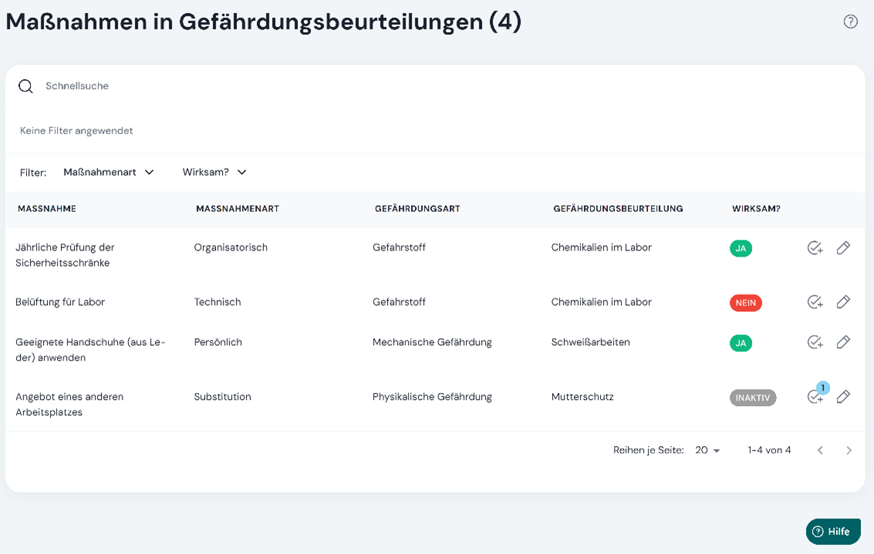Open the Maßnahmenart filter dropdown

[x=109, y=172]
